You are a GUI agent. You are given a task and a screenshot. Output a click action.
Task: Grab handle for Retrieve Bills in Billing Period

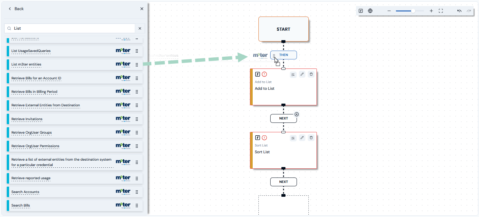[137, 92]
